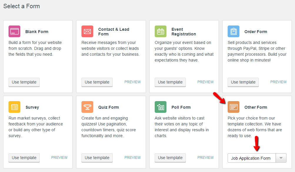The width and height of the screenshot is (295, 172).
Task: Preview the Contact & Lead Form template
Action: (x=132, y=82)
